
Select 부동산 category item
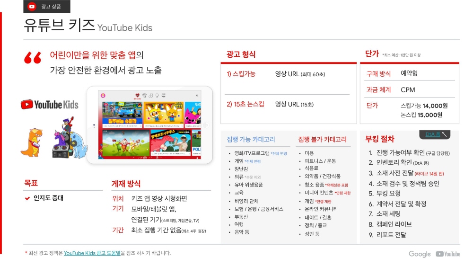(x=241, y=217)
